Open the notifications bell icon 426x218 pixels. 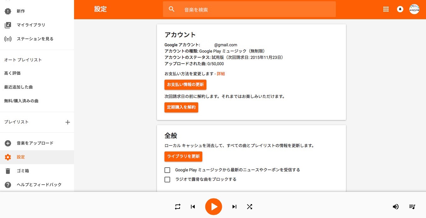click(x=400, y=9)
